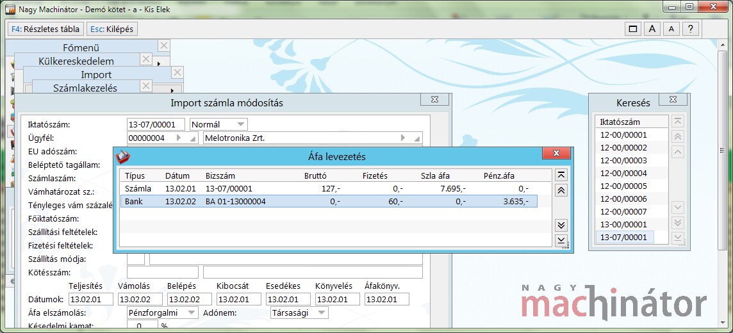Screen dimensions: 733x333
Task: Click the F4 Részletes tábla button
Action: pos(46,29)
